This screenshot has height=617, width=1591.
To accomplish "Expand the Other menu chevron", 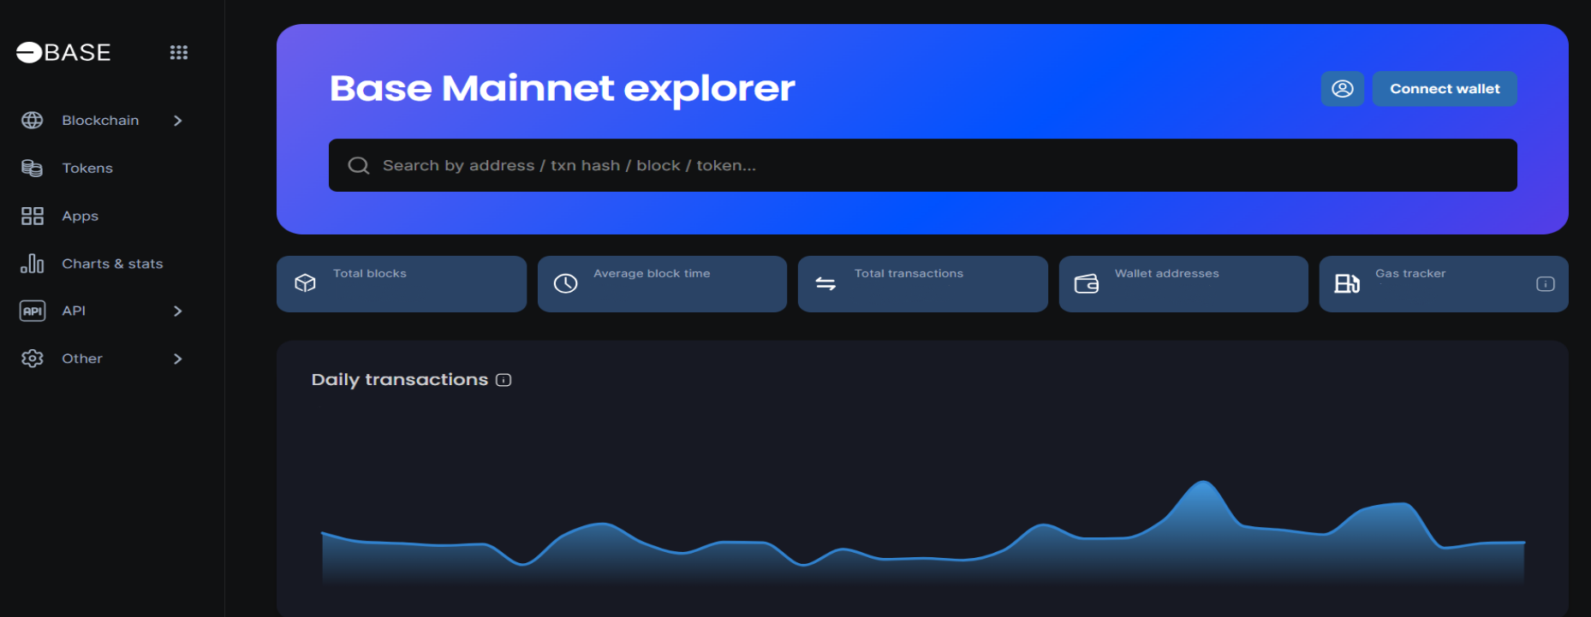I will 178,359.
